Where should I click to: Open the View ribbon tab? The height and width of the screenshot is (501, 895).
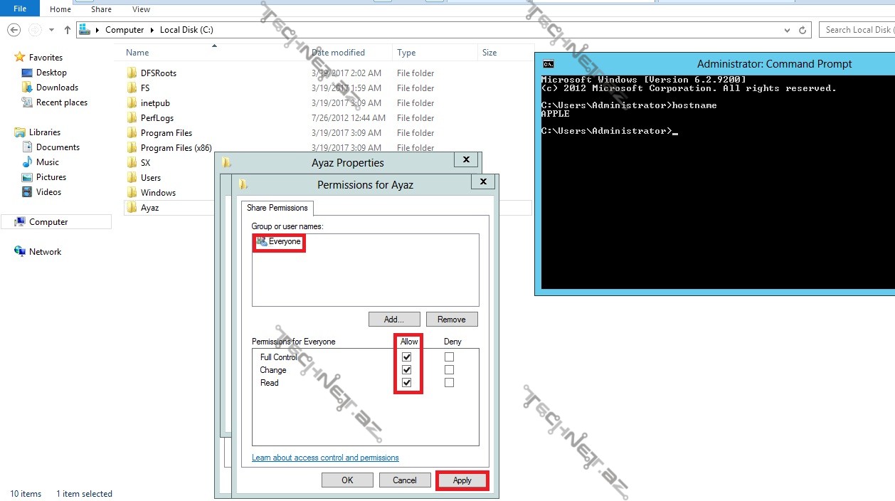pos(141,9)
